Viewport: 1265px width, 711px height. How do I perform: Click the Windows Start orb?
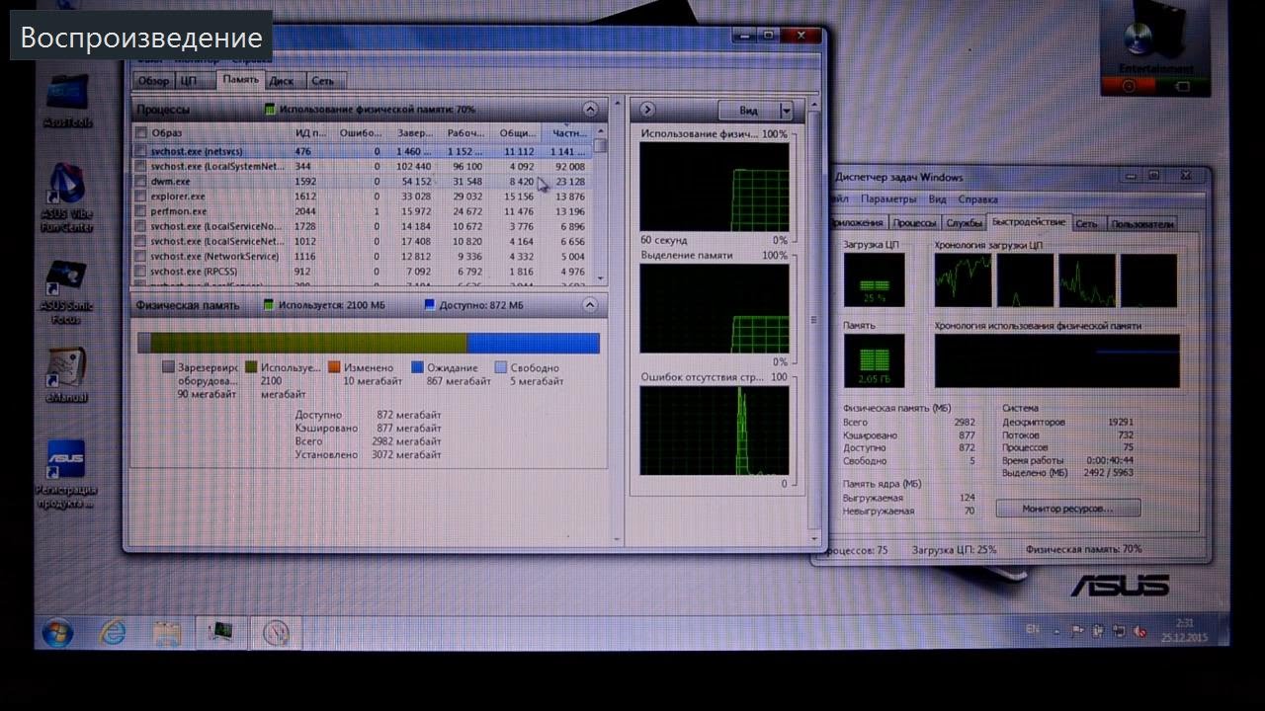(57, 631)
